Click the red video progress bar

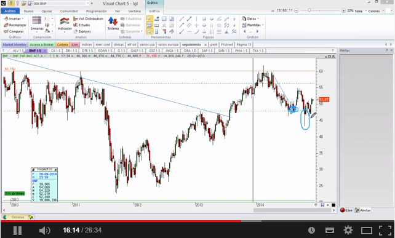point(121,221)
